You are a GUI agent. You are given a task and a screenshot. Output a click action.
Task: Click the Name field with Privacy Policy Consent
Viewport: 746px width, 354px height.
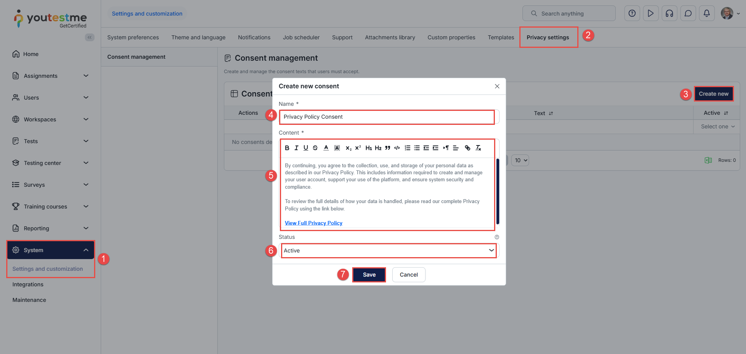(x=387, y=117)
